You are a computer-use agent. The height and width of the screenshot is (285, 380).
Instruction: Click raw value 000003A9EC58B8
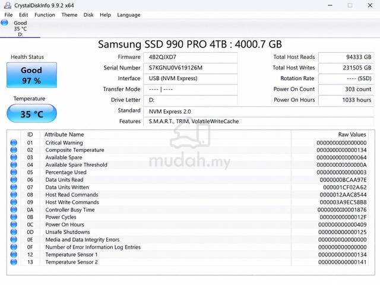coord(343,202)
